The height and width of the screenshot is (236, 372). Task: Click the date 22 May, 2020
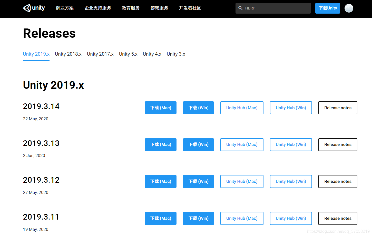[x=36, y=119]
